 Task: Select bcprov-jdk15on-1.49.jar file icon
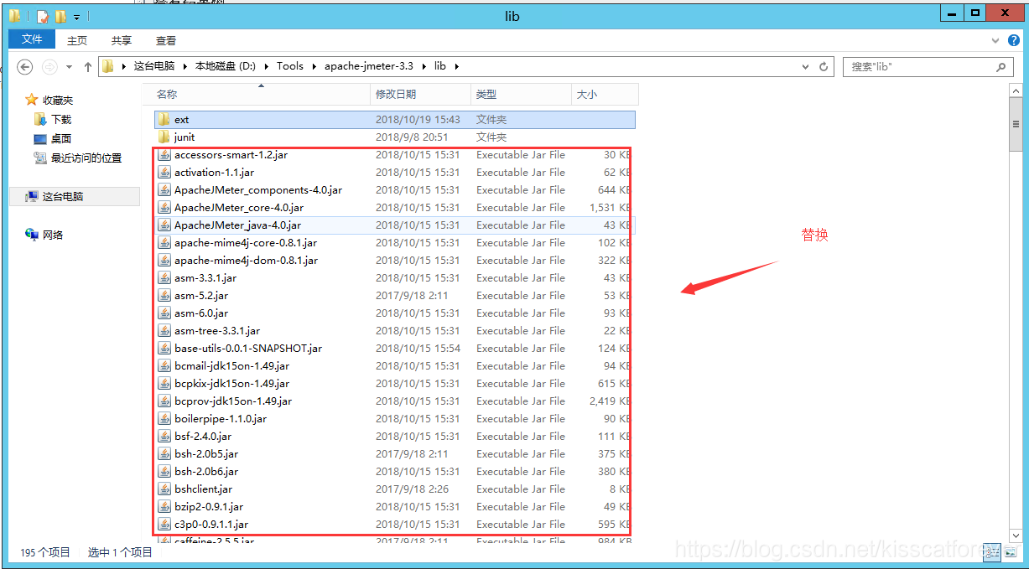tap(164, 401)
